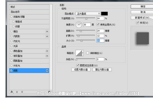Viewport: 153px width, 98px height.
Task: Click the angle dial for 角度
Action: [79, 25]
